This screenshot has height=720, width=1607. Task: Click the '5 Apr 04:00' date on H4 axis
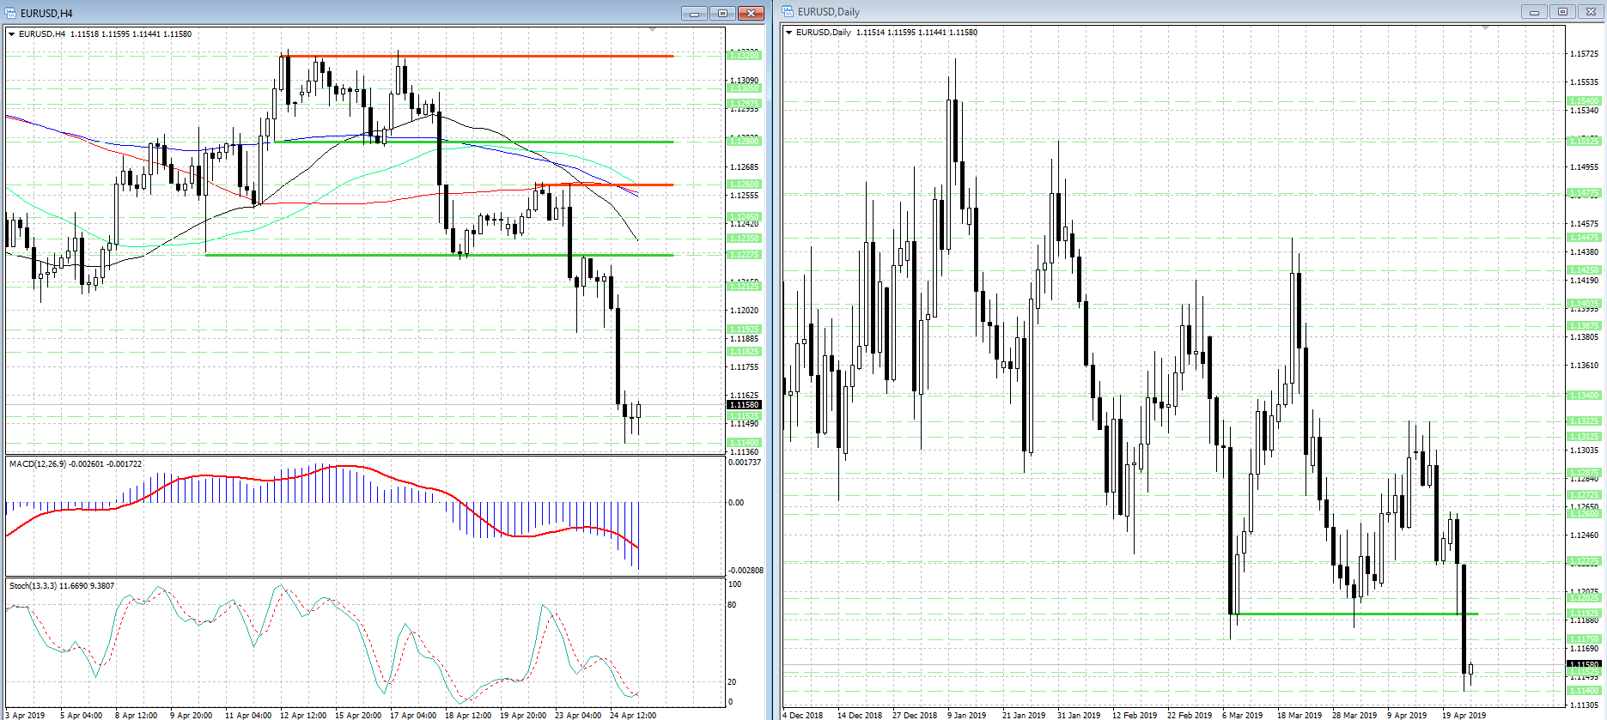coord(82,715)
